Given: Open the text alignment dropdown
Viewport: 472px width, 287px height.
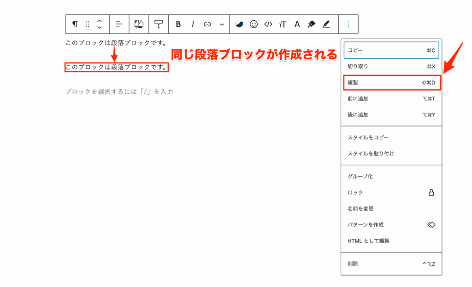Looking at the screenshot, I should pyautogui.click(x=119, y=24).
